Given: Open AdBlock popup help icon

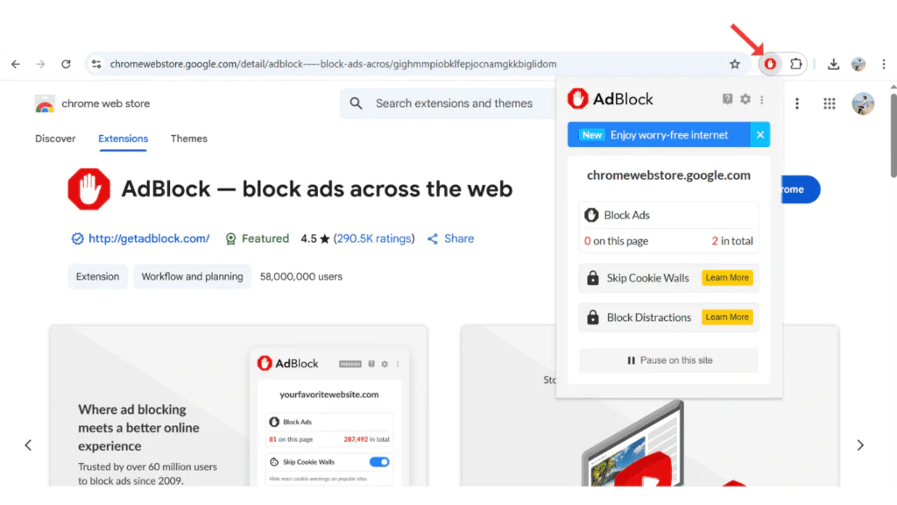Looking at the screenshot, I should (727, 99).
